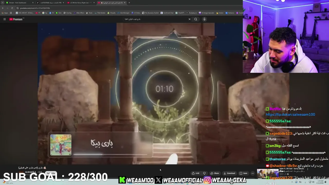Close the Stream - Kick Dashboard tab
Image resolution: width=329 pixels, height=185 pixels.
click(33, 3)
